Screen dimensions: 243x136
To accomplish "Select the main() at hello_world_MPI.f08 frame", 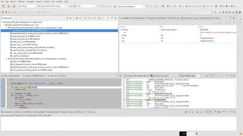I will pos(30,50).
